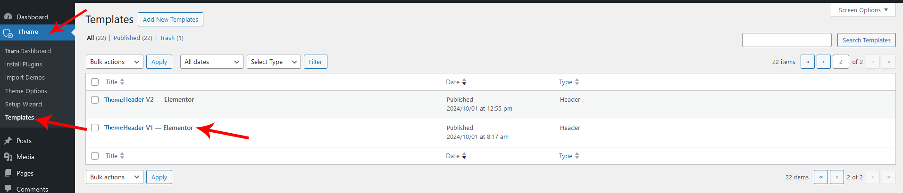This screenshot has height=193, width=903.
Task: Toggle the select-all checkbox in table header
Action: (95, 82)
